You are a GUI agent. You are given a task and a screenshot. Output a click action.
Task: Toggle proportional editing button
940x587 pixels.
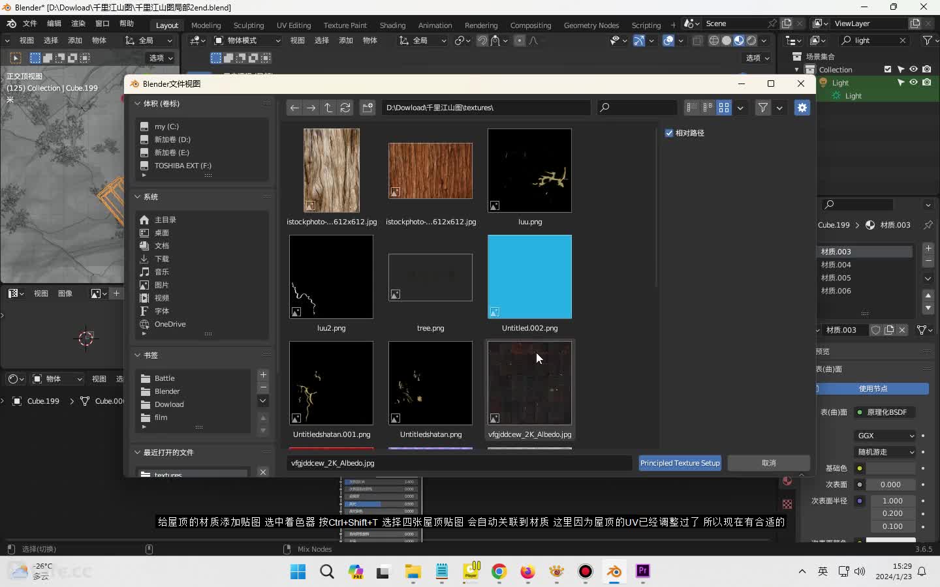[520, 40]
